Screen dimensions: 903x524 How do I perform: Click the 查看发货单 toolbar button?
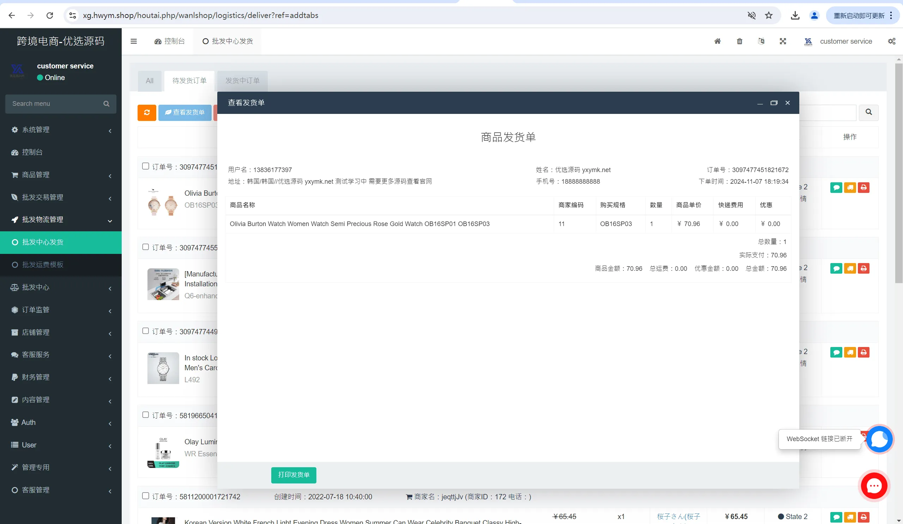(185, 112)
